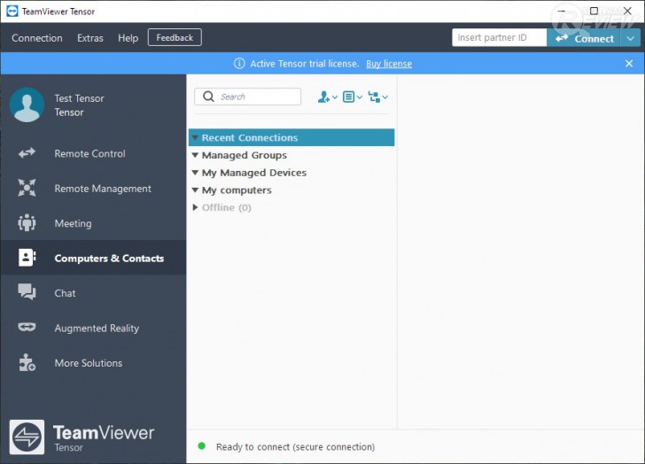Open the Meeting people icon
This screenshot has width=645, height=464.
(27, 223)
